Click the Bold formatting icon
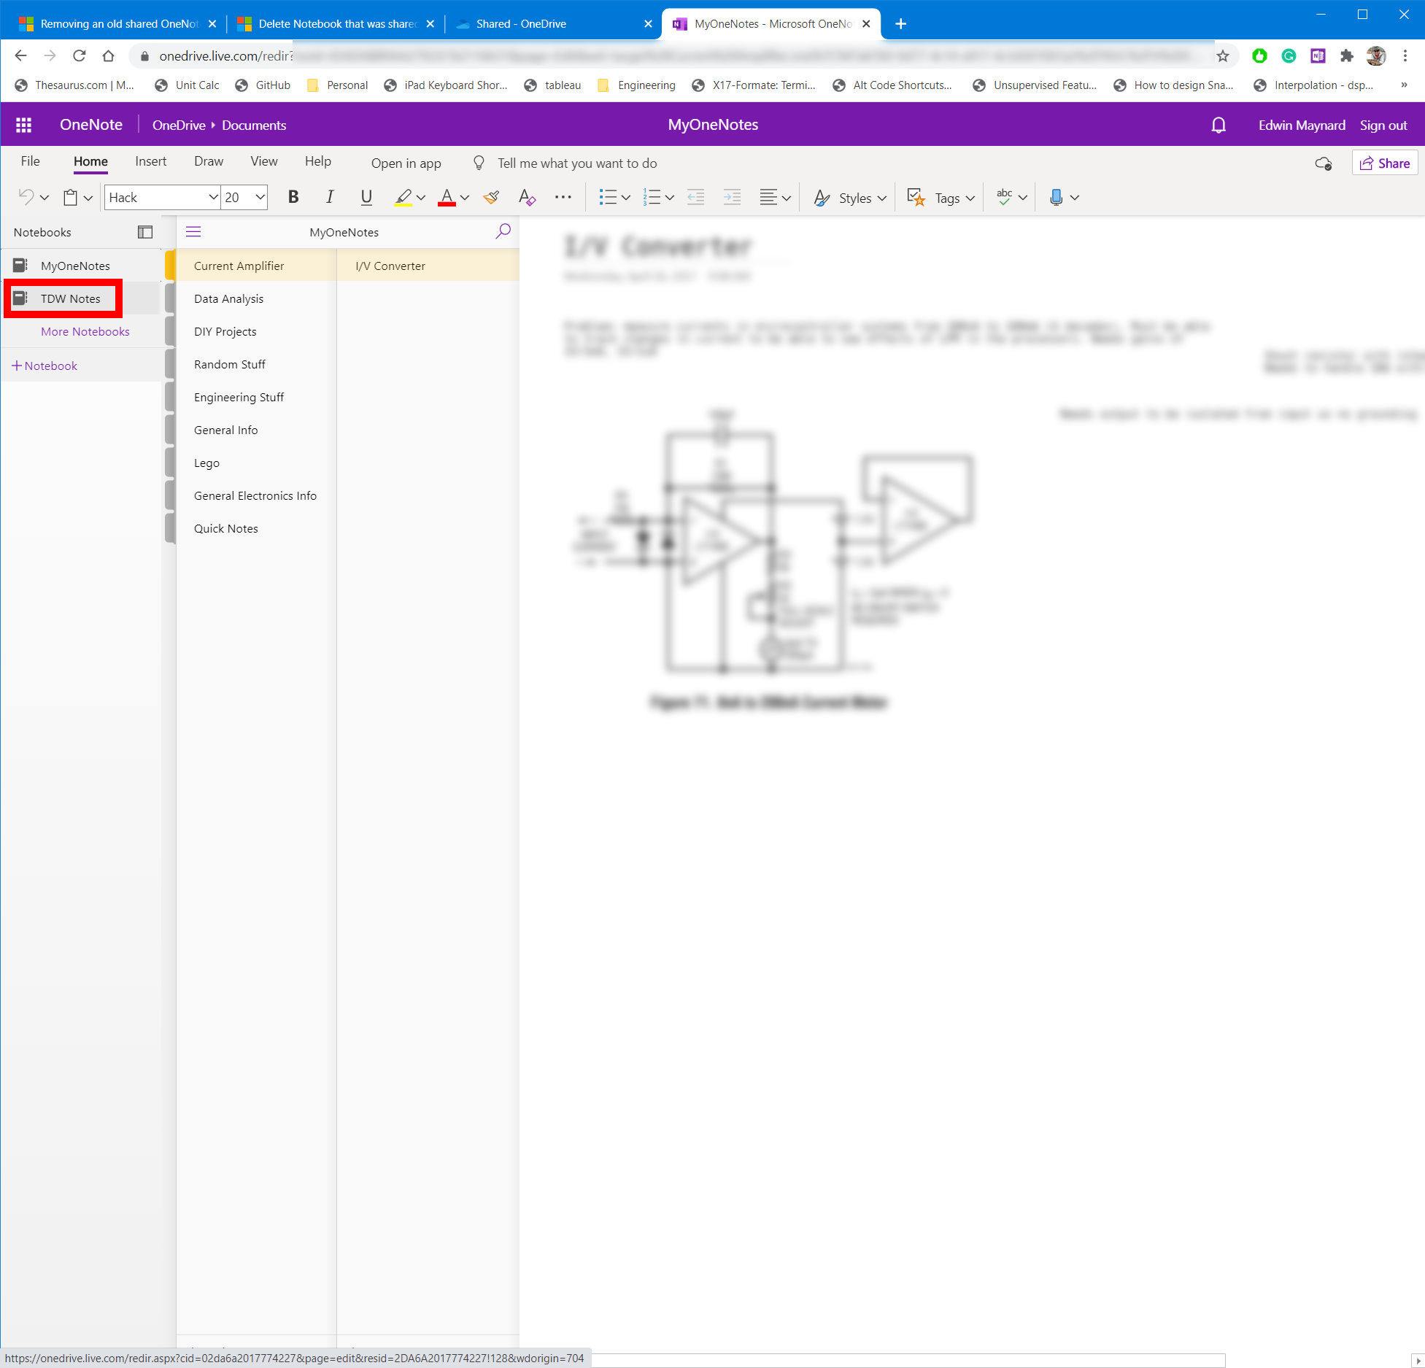The width and height of the screenshot is (1425, 1368). pos(293,197)
